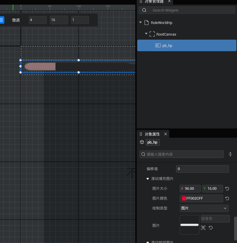Click the nudge field showing 1
The width and height of the screenshot is (237, 243).
pos(80,20)
